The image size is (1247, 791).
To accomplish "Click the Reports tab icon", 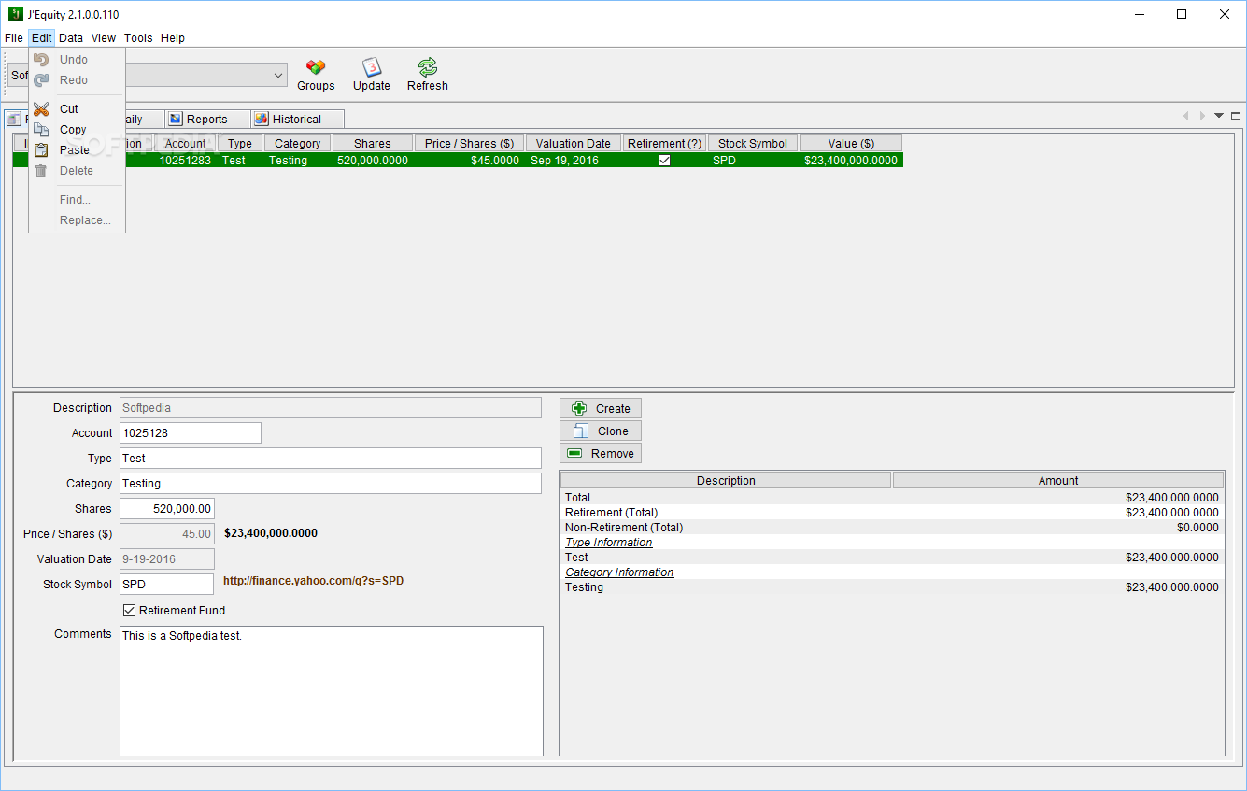I will (x=176, y=120).
